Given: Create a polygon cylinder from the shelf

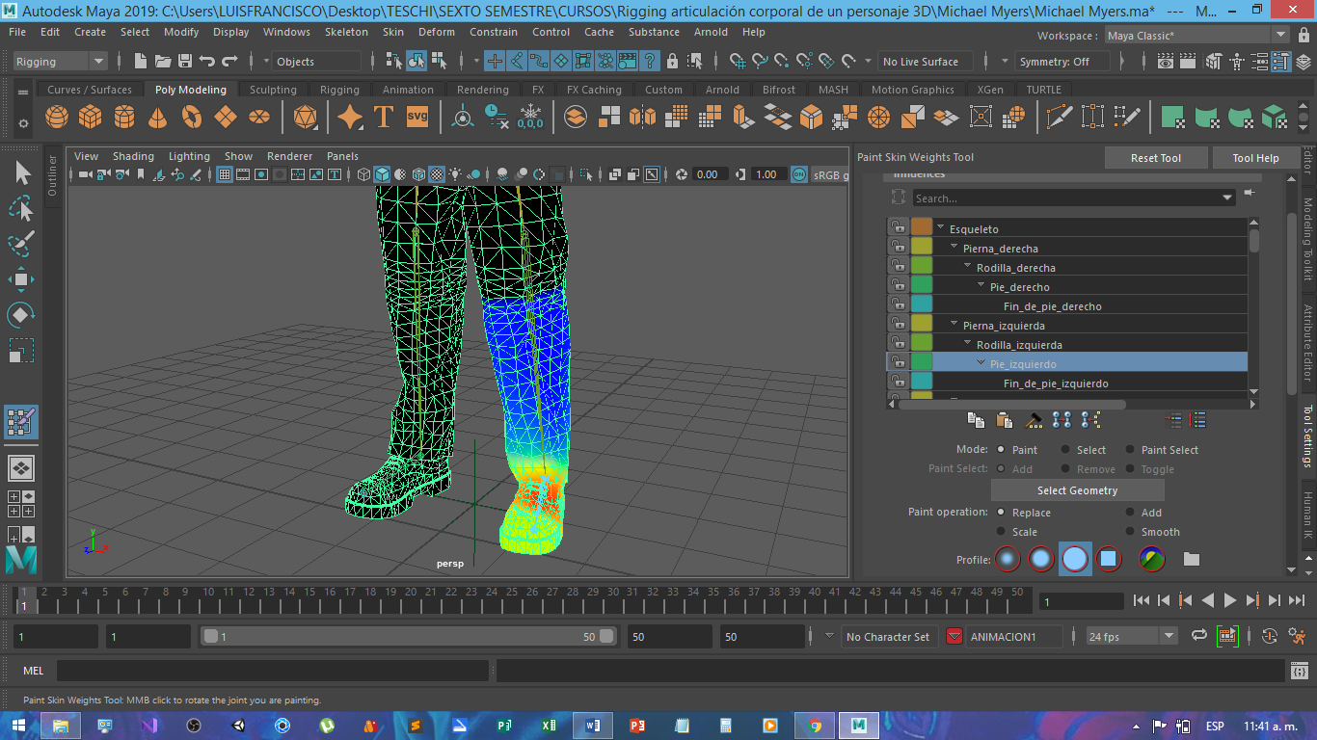Looking at the screenshot, I should tap(124, 118).
